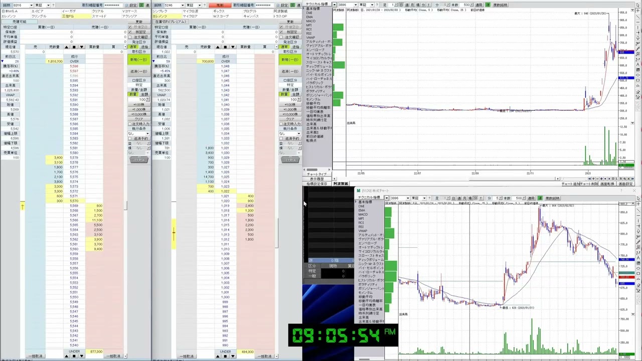Click the green 連 link icon in upper chart toolbar
The height and width of the screenshot is (361, 642).
[x=487, y=5]
